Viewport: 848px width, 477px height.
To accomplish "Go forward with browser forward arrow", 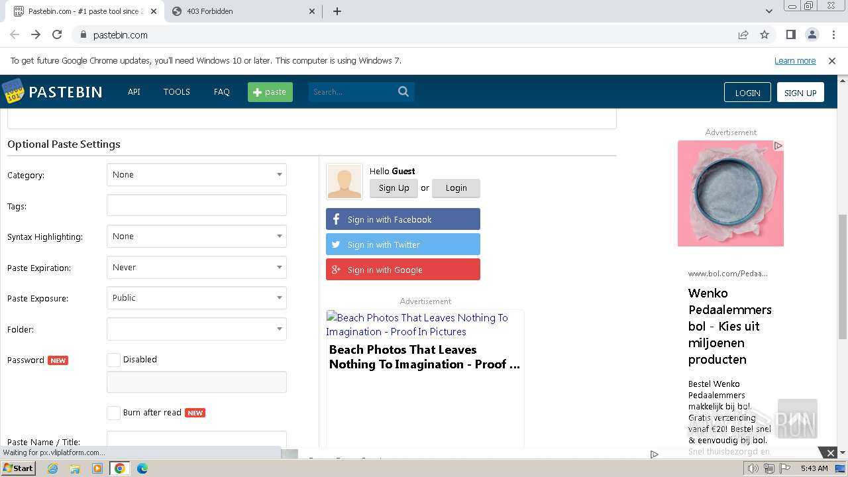I will [x=36, y=34].
